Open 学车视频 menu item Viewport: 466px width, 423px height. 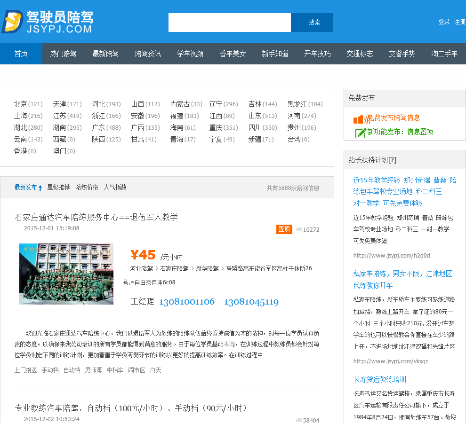click(x=190, y=54)
